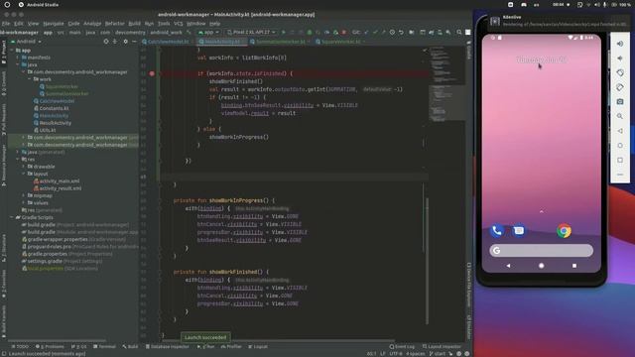The height and width of the screenshot is (357, 635).
Task: Hide the Project panel with minus icon
Action: pos(134,42)
